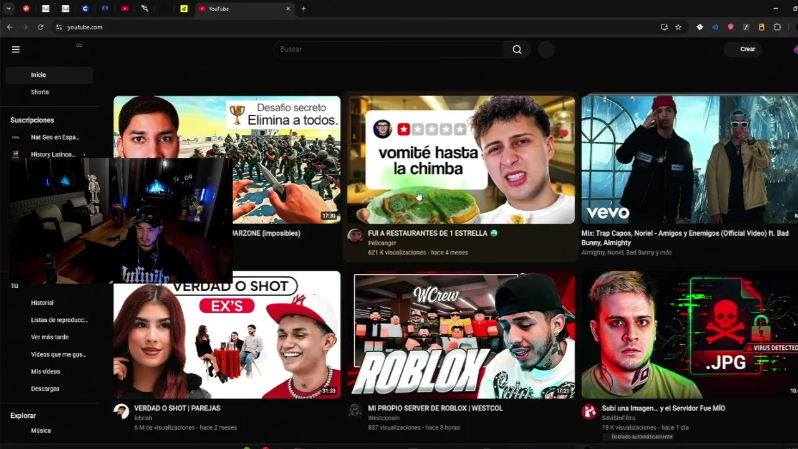Click the dark slash extension icon

(x=746, y=27)
